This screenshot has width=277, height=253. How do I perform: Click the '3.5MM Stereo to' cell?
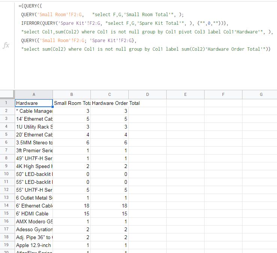pyautogui.click(x=34, y=142)
